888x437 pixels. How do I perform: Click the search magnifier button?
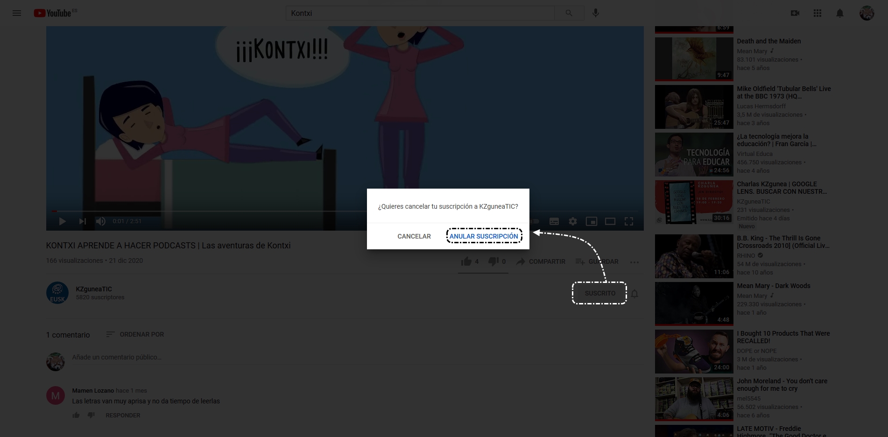(569, 13)
